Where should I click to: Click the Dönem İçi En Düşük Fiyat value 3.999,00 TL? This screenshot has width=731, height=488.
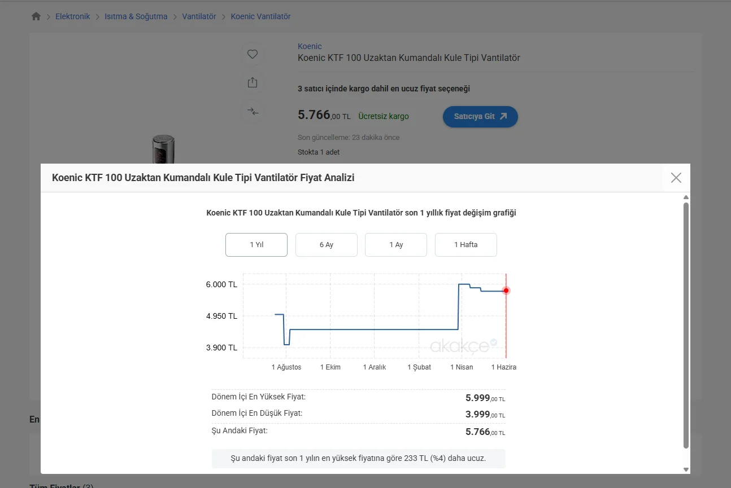(x=485, y=415)
